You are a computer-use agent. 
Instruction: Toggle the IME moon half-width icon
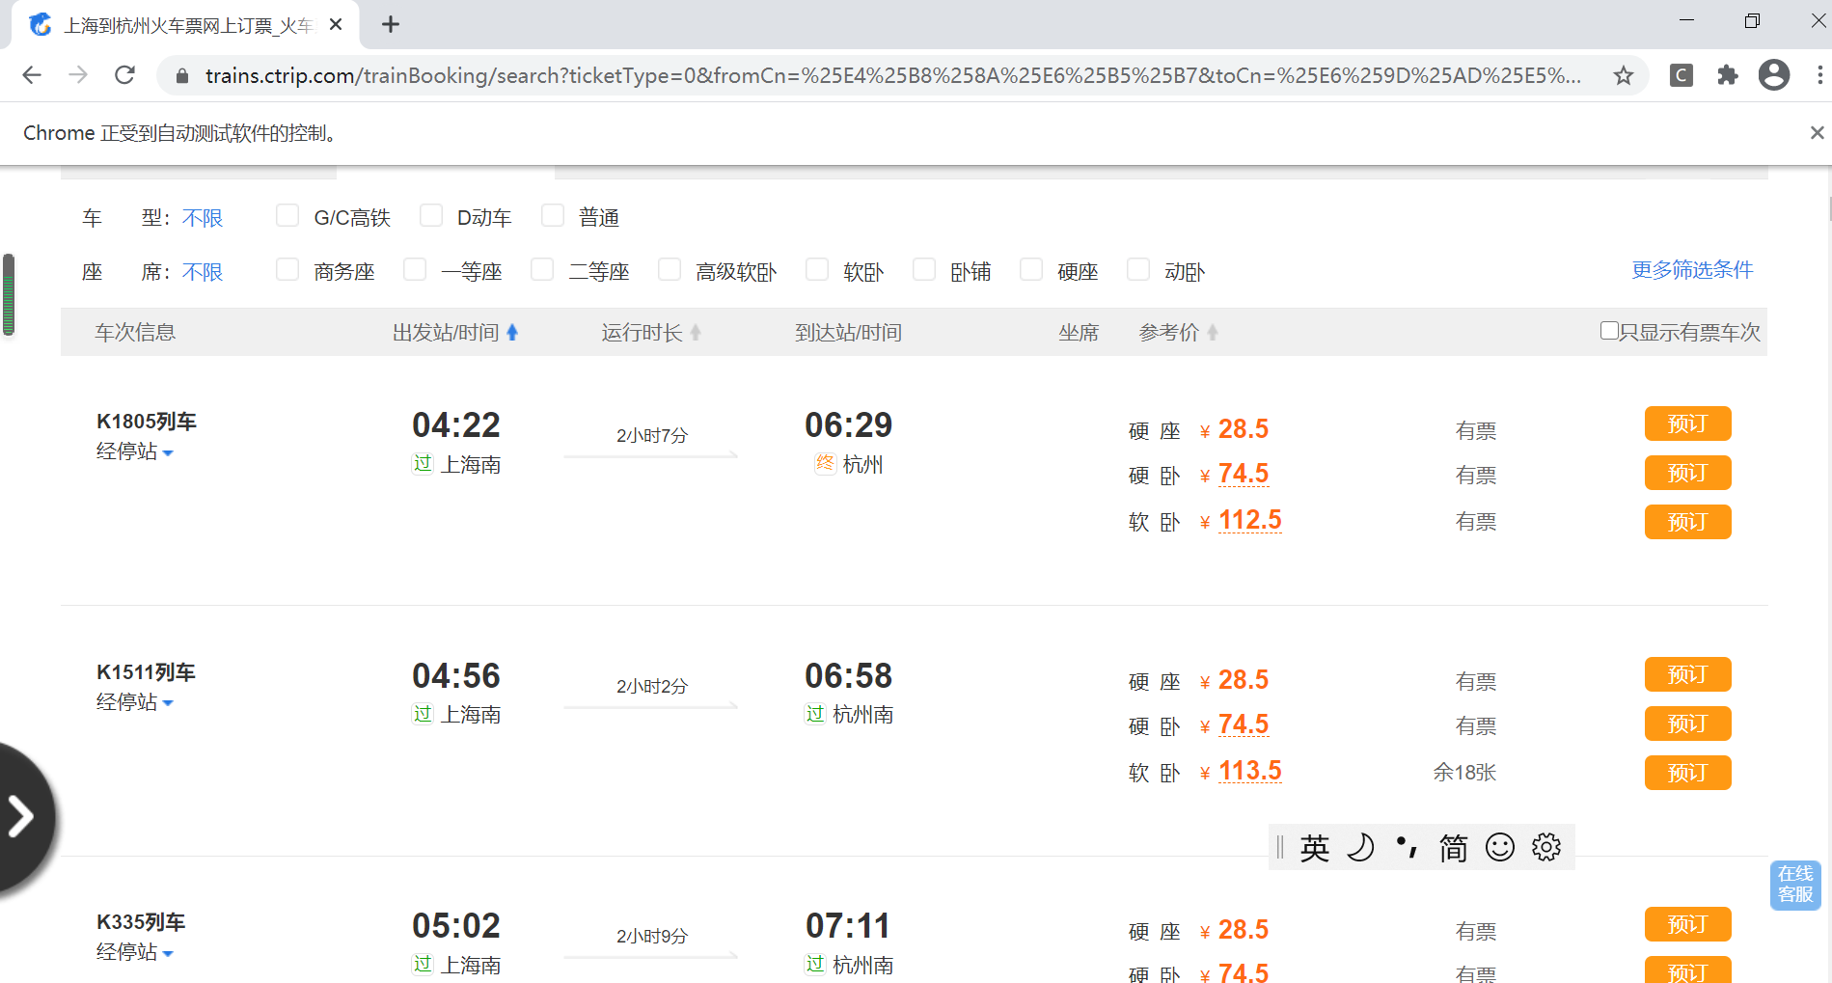click(x=1360, y=847)
